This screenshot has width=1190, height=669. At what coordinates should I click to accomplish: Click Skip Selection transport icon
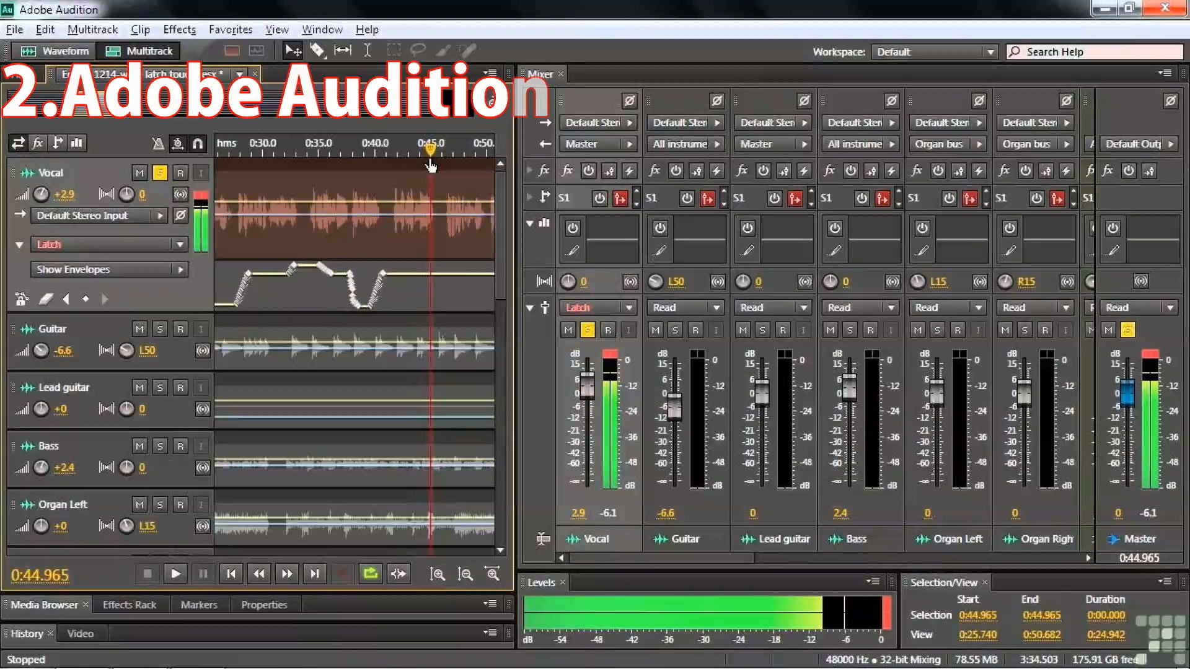tap(399, 574)
